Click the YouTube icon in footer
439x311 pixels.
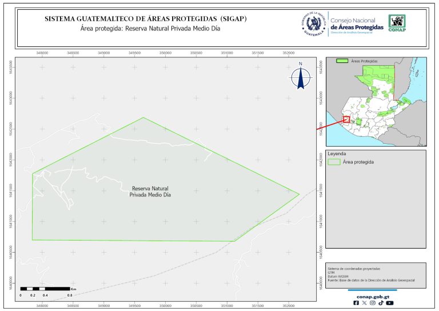[x=390, y=303]
